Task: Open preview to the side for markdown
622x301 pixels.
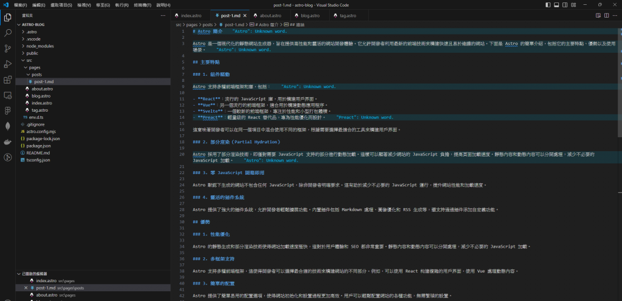Action: tap(598, 16)
